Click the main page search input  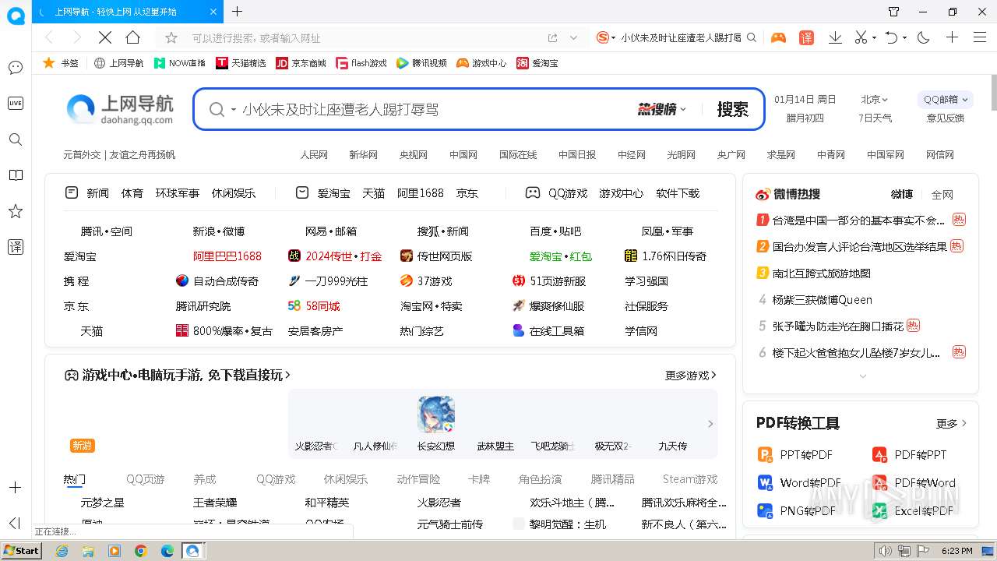click(x=436, y=109)
